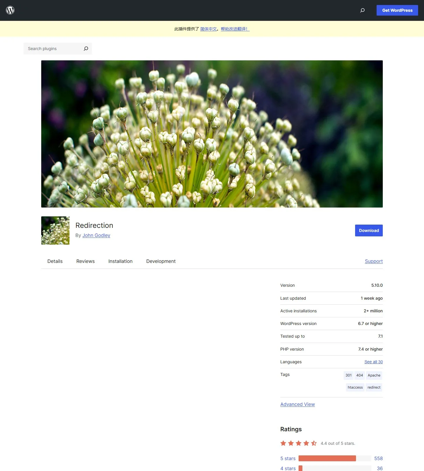Open the 帮助改进翻译 link
Viewport: 424px width, 471px height.
235,29
